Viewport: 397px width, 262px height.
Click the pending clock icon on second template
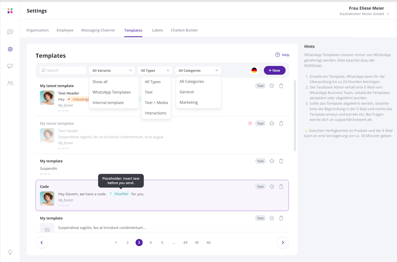(x=250, y=123)
